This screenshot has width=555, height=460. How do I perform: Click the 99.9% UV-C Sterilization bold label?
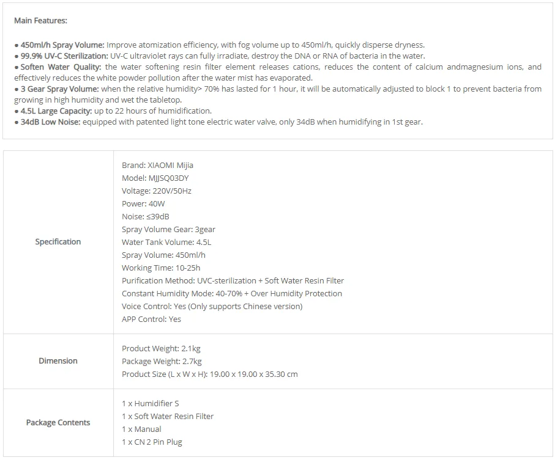[x=64, y=56]
